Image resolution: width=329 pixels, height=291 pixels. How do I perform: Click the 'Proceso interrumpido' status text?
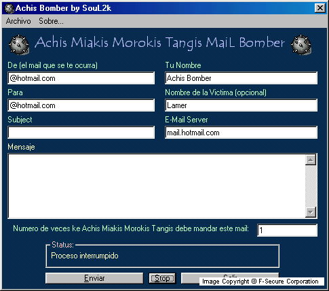pos(85,256)
